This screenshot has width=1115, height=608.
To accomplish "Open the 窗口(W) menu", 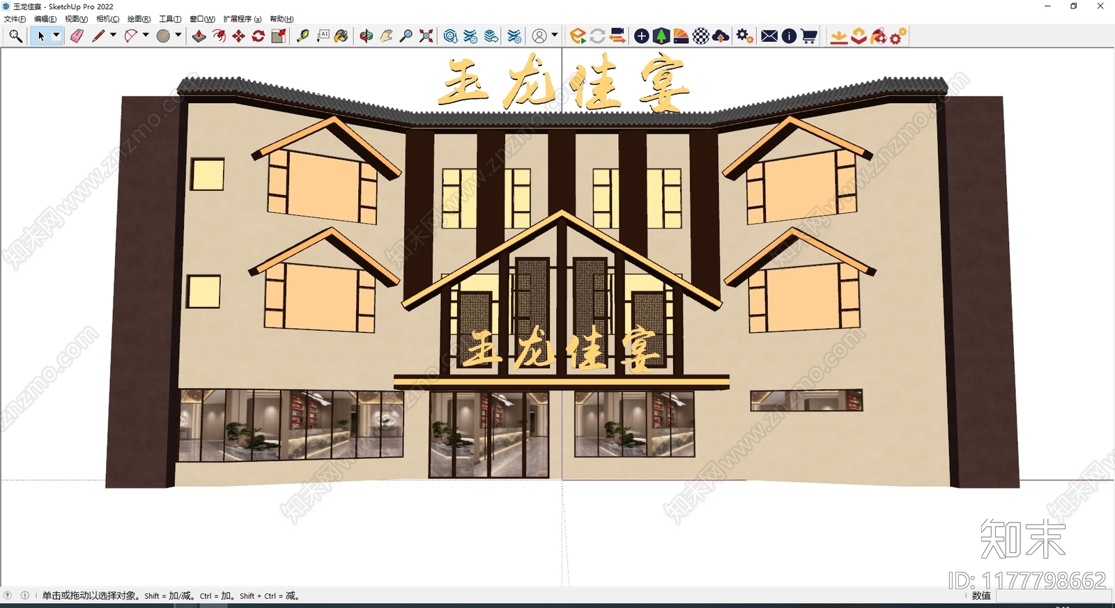I will (x=202, y=19).
